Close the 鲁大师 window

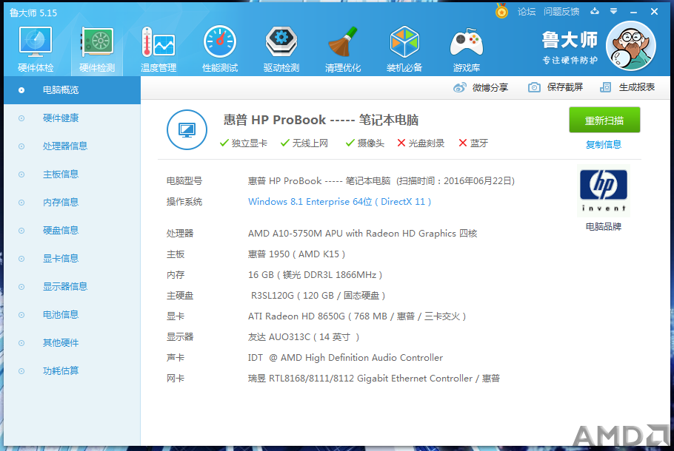tap(654, 12)
